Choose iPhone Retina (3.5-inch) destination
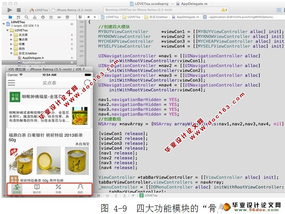Viewport: 285px width, 214px height. tap(72, 10)
